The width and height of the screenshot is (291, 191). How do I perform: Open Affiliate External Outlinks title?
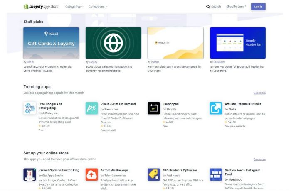[243, 104]
